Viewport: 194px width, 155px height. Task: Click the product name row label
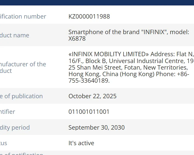tap(15, 35)
